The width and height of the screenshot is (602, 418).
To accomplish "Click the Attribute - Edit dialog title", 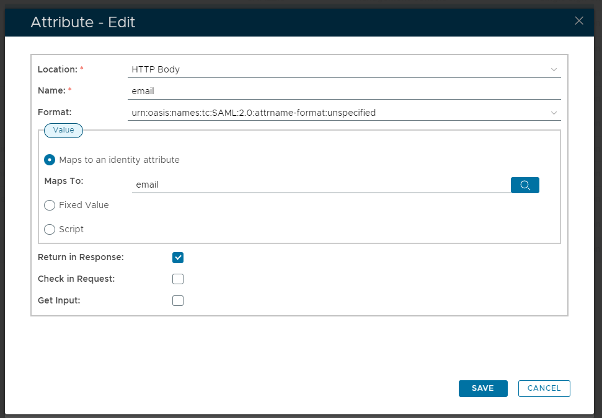I will [x=83, y=22].
